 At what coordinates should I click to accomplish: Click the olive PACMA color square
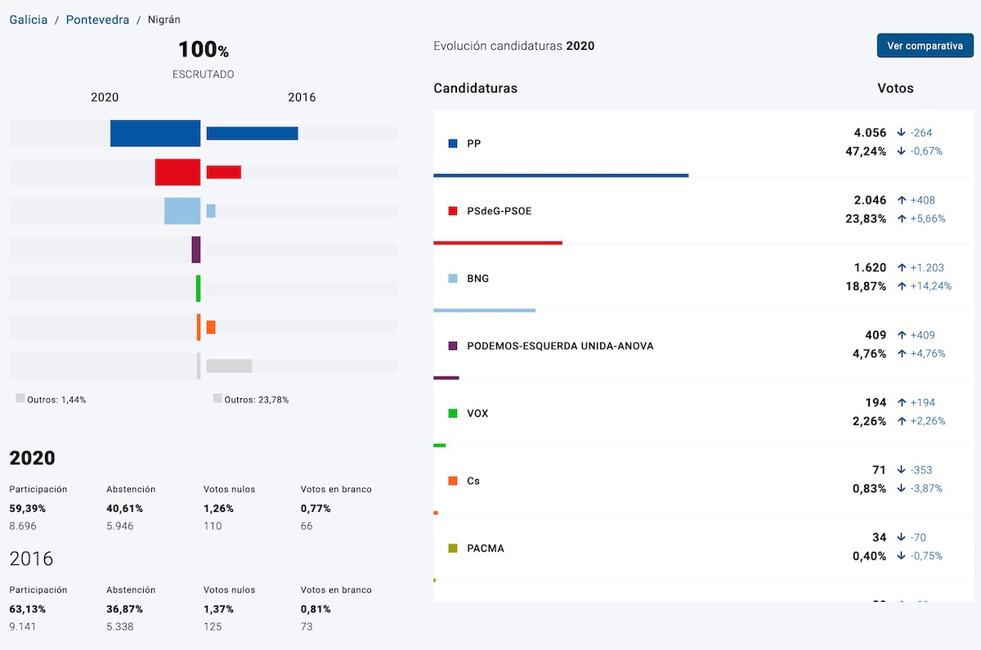pos(453,549)
